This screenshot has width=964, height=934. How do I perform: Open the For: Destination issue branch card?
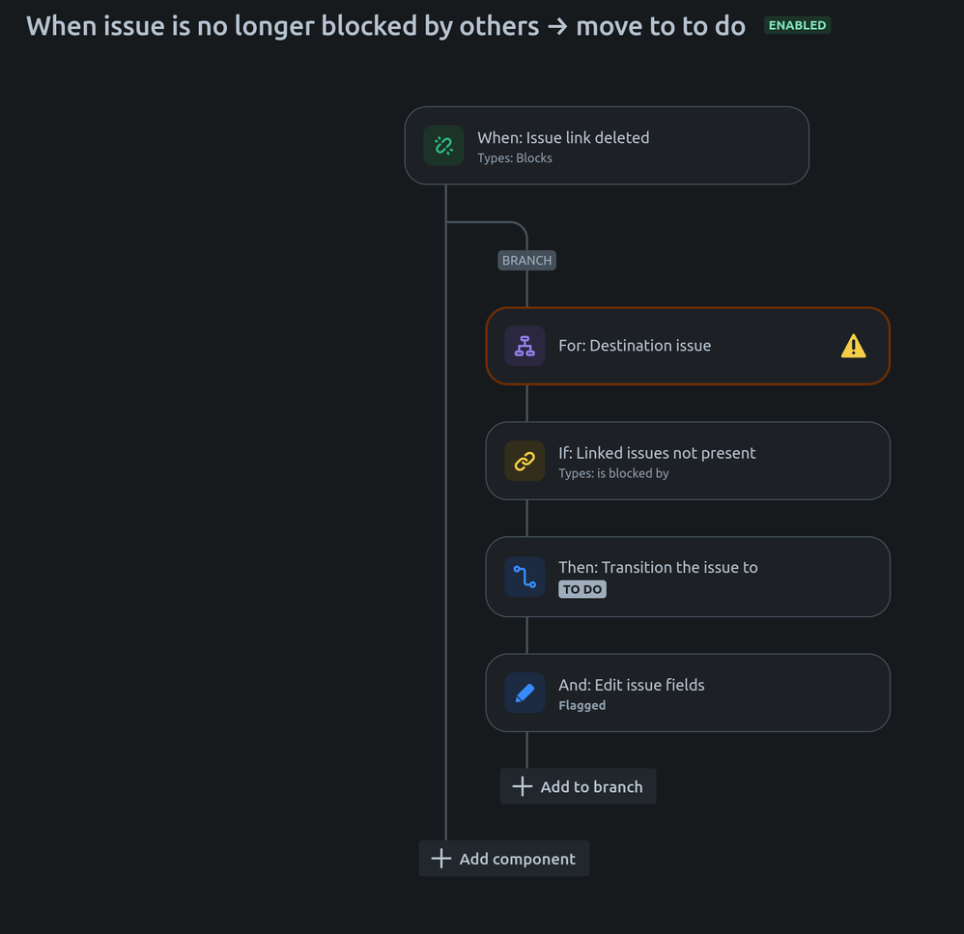(676, 346)
